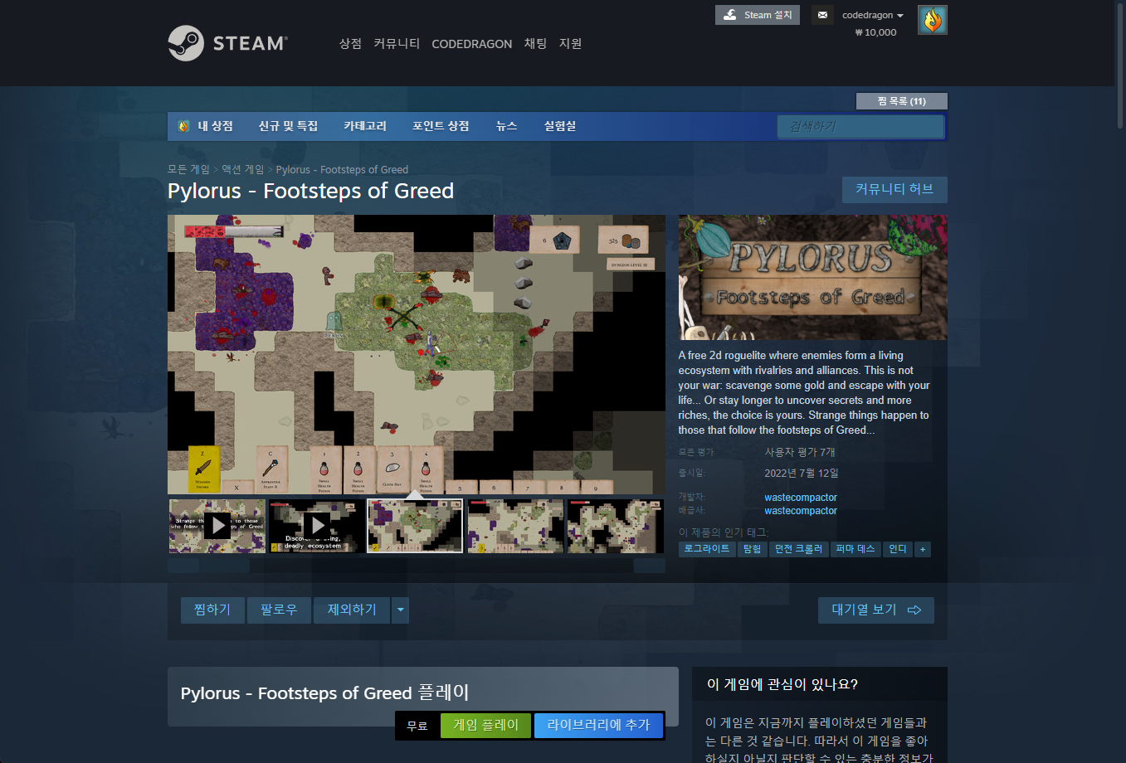Click the 제외하기 ignore button
The height and width of the screenshot is (763, 1126).
(x=352, y=610)
